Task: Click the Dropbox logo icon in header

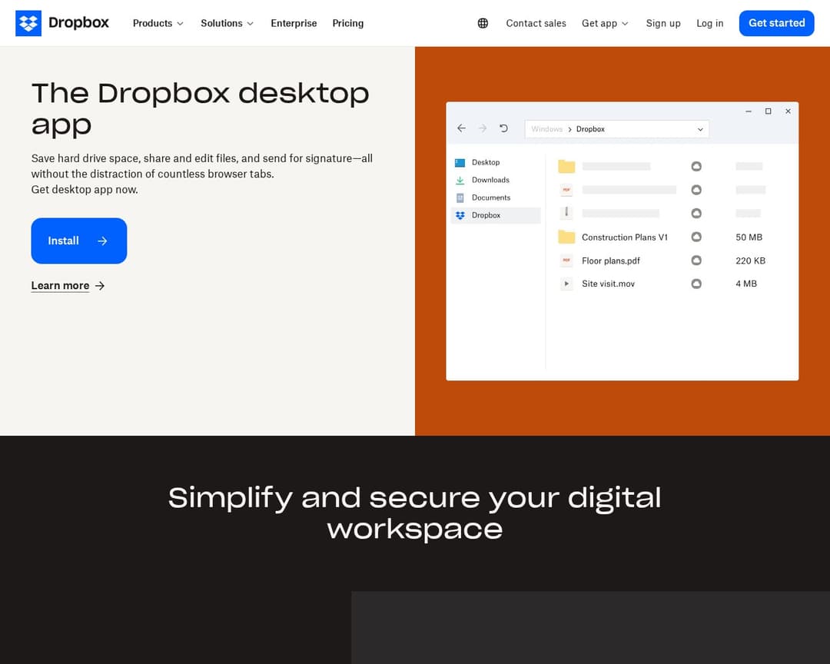Action: 28,23
